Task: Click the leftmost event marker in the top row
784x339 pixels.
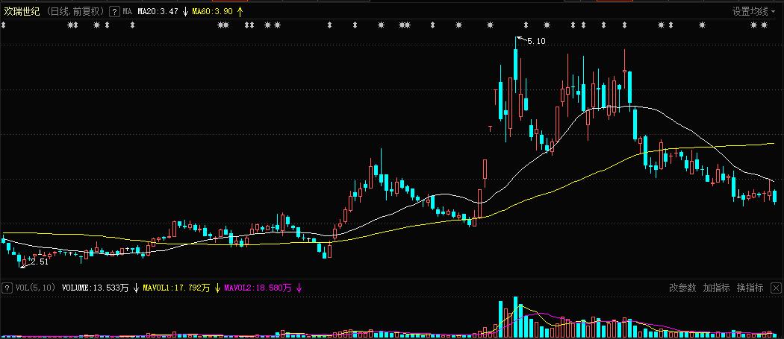Action: 4,25
